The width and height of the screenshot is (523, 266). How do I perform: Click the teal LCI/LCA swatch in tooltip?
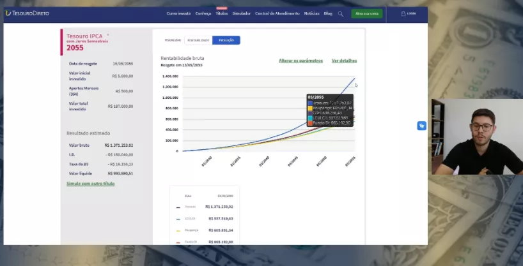(x=310, y=118)
